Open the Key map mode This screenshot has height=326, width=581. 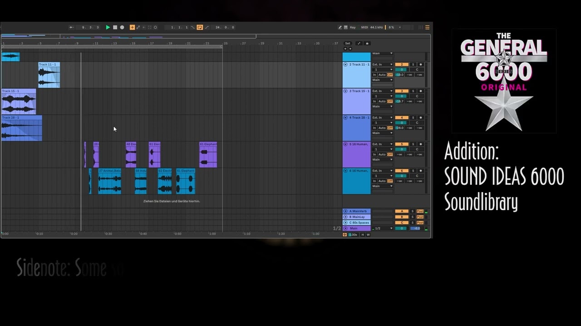(x=353, y=27)
